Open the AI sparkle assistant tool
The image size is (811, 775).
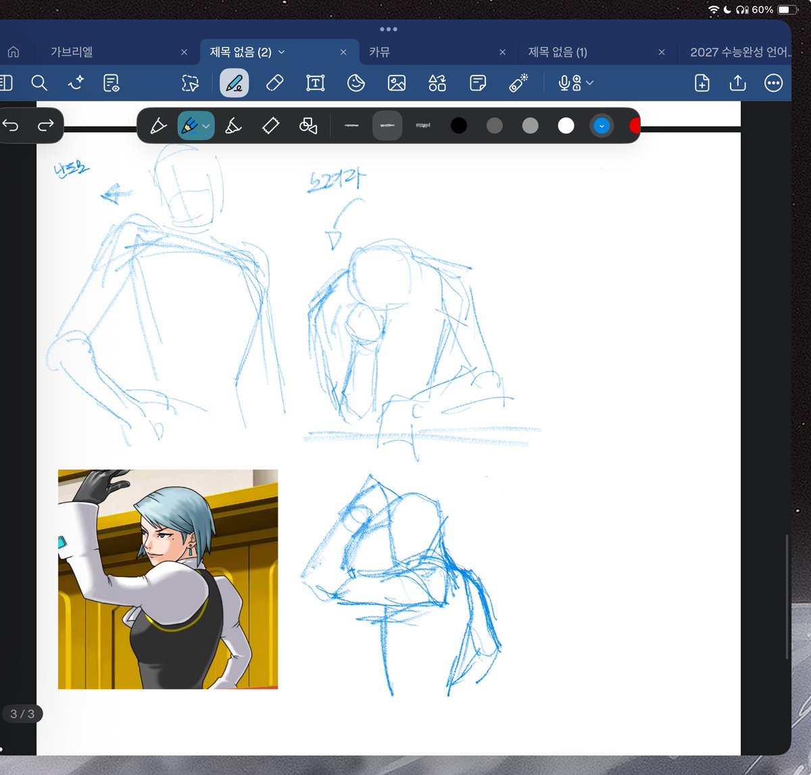pos(76,82)
